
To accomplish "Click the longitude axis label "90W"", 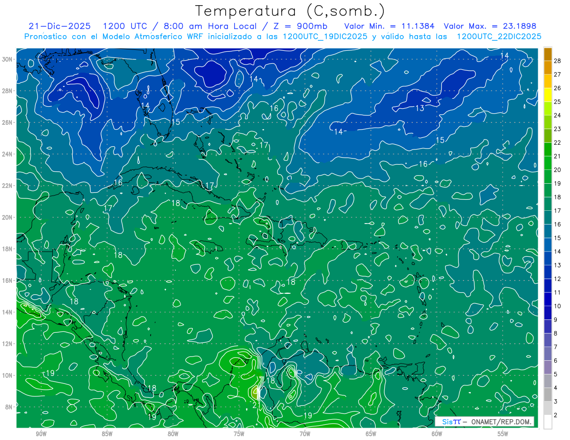I will coord(41,434).
